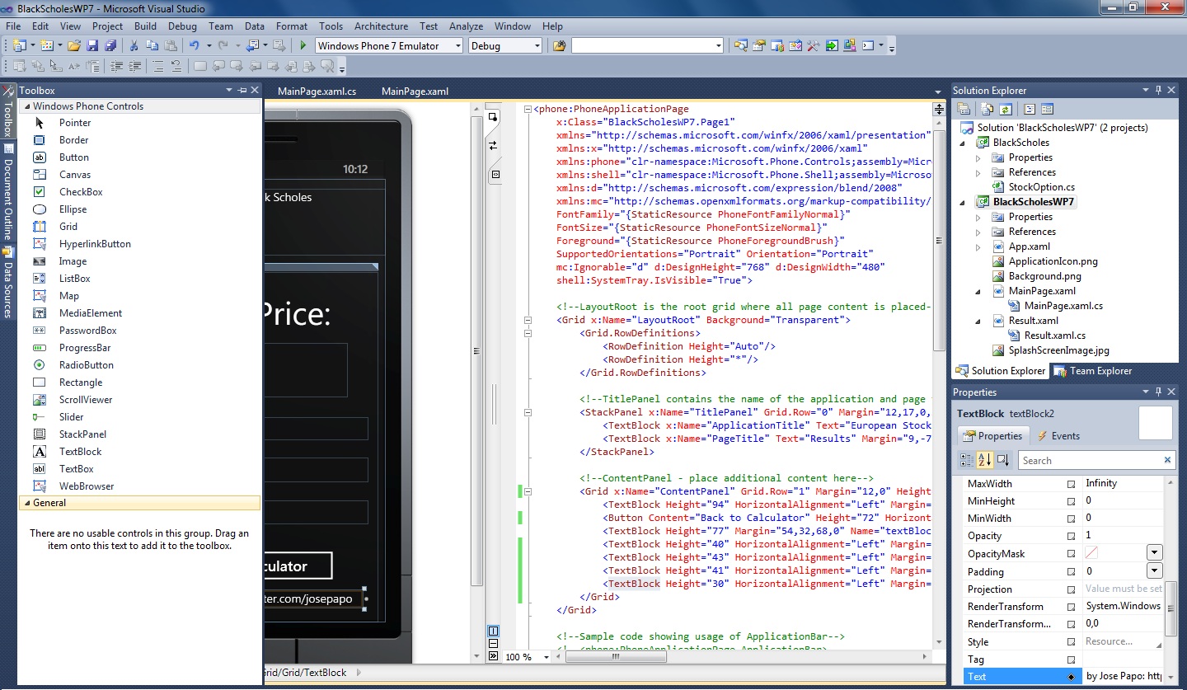Open the Analyze menu
Screen dimensions: 1187x690
point(467,26)
